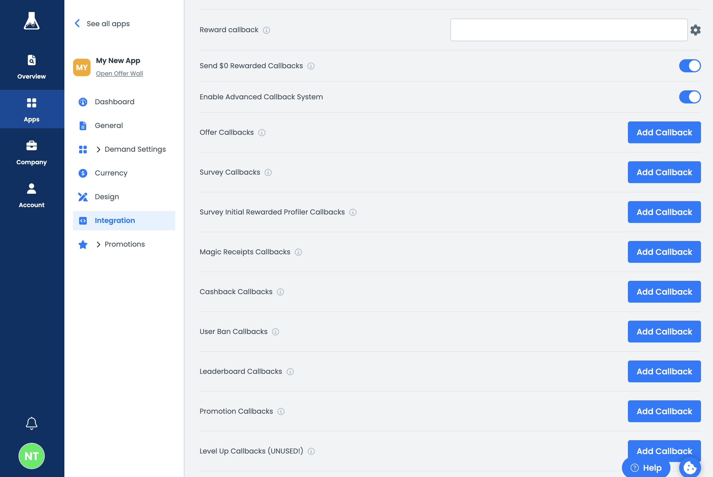Click the flask logo icon
Screen dimensions: 713x477
point(32,21)
